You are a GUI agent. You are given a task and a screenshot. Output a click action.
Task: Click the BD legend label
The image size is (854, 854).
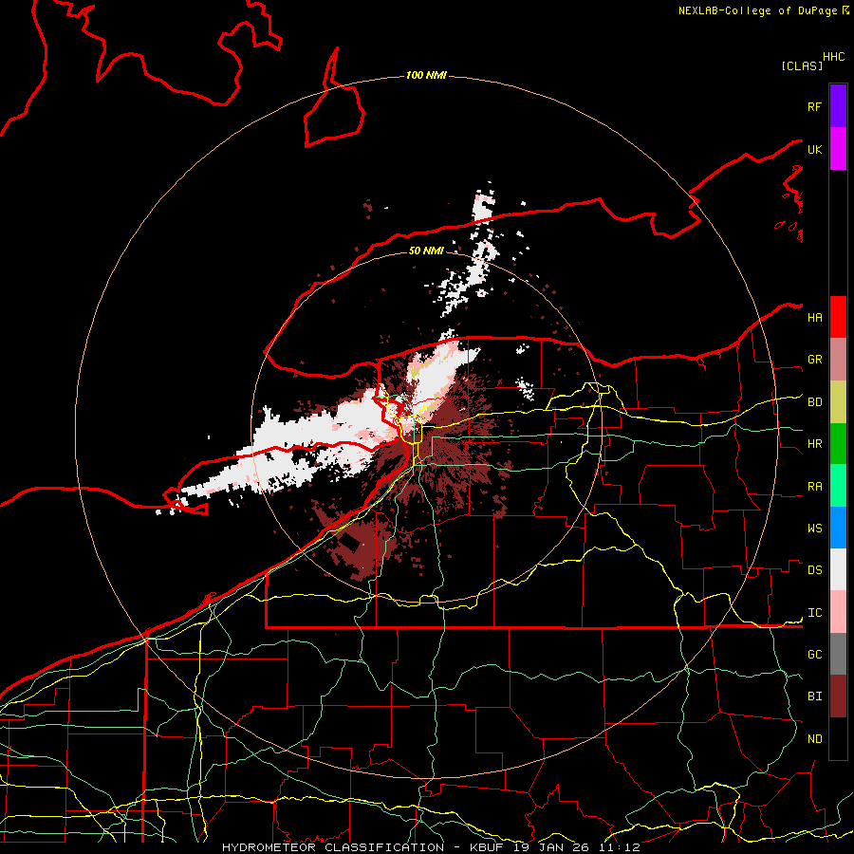pyautogui.click(x=814, y=402)
